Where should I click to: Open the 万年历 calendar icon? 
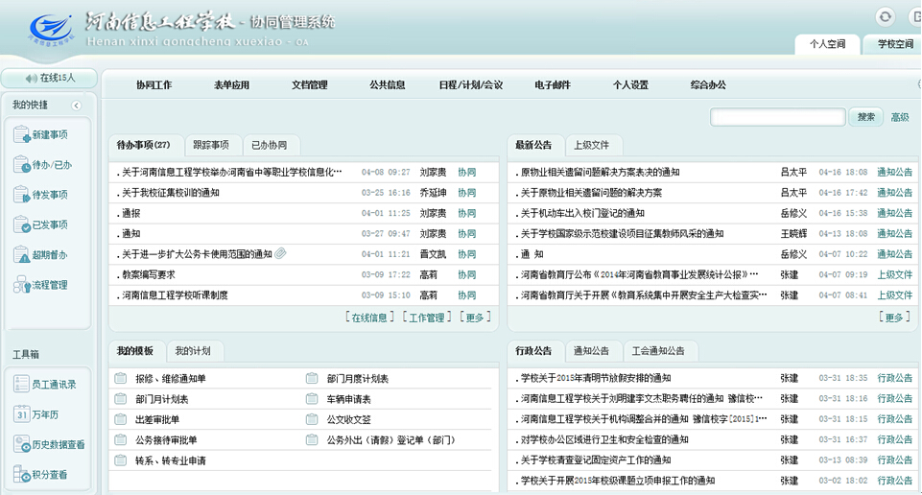(x=22, y=414)
